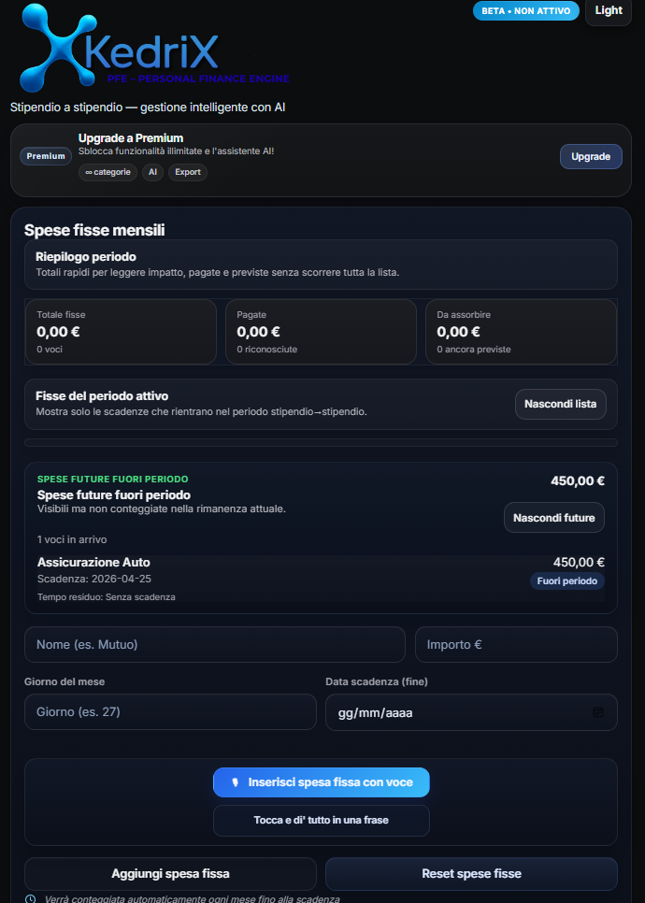Click into the Importo € field
The image size is (645, 903).
516,645
